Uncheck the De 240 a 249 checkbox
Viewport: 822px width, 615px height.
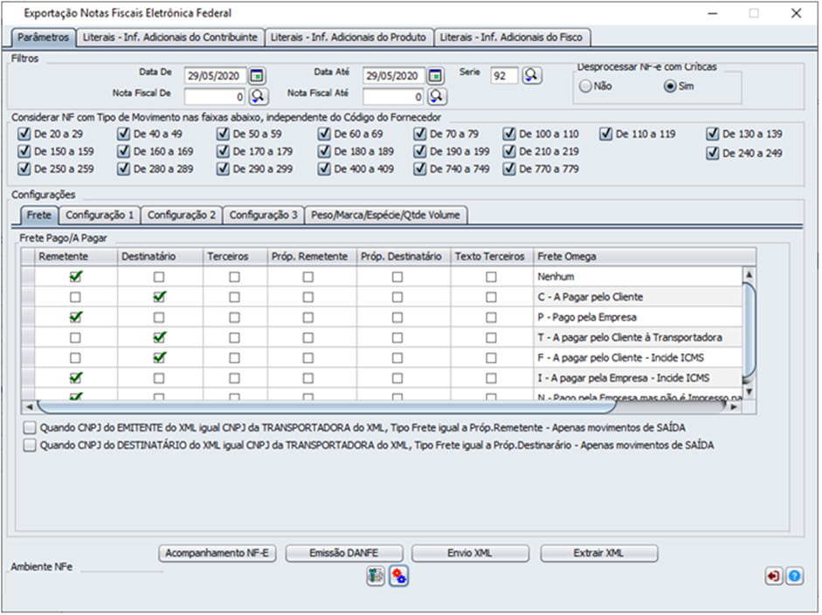pyautogui.click(x=713, y=153)
